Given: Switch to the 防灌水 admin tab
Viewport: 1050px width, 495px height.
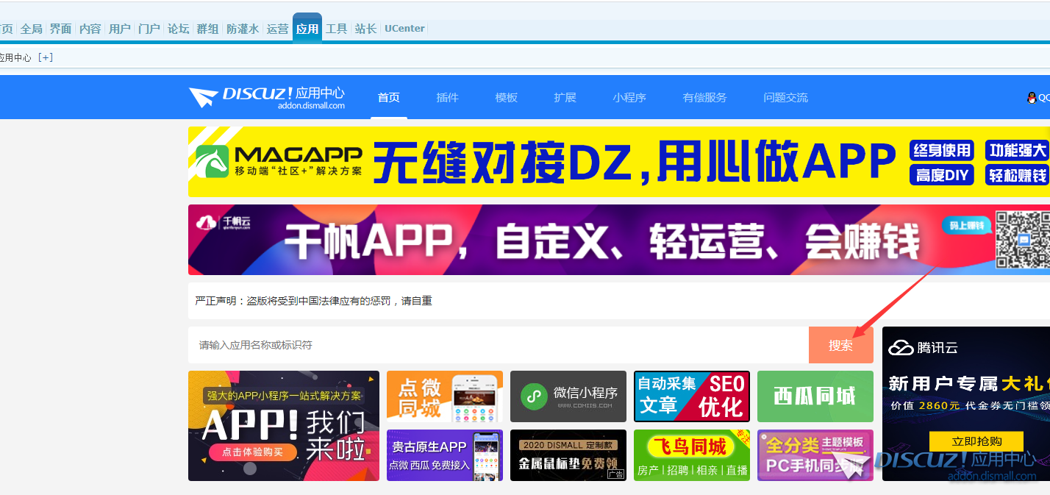Looking at the screenshot, I should (x=243, y=29).
